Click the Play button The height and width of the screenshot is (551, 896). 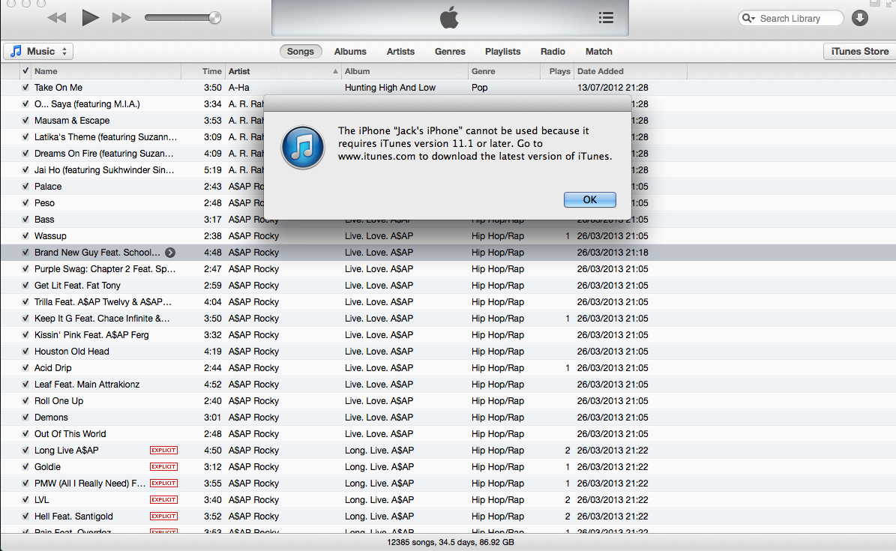90,18
